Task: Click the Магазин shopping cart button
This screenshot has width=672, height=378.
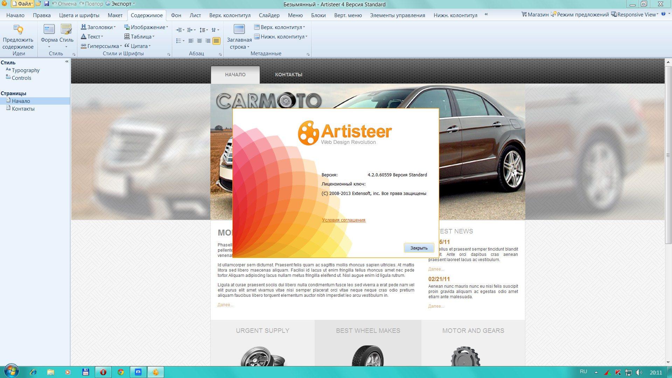Action: coord(535,15)
